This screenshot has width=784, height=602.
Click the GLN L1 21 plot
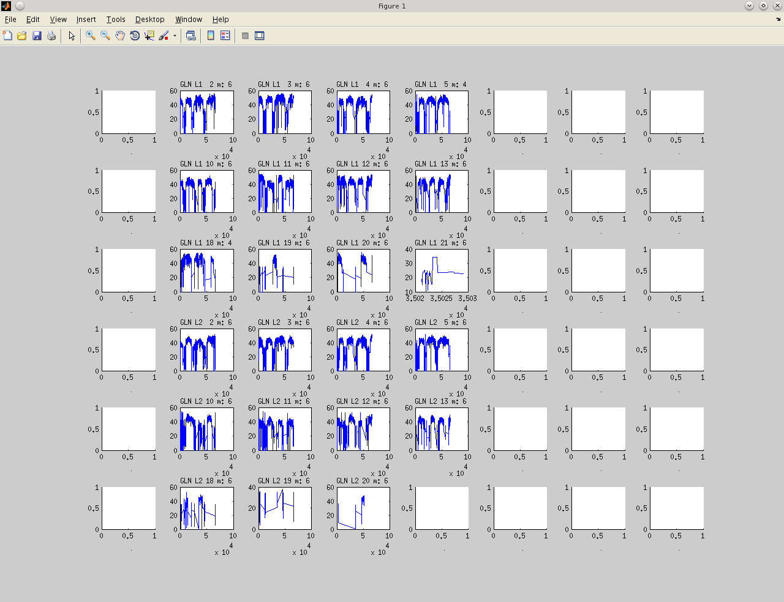point(442,270)
